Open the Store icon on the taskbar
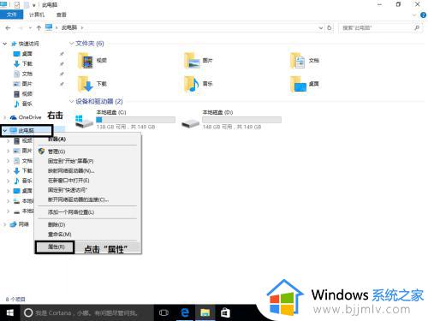The height and width of the screenshot is (321, 428). [x=225, y=313]
